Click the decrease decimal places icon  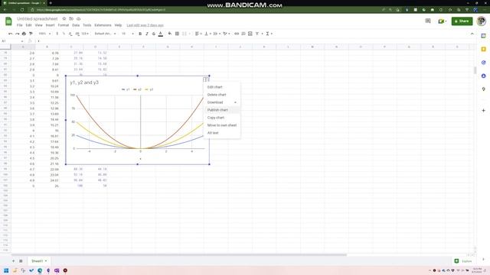70,34
